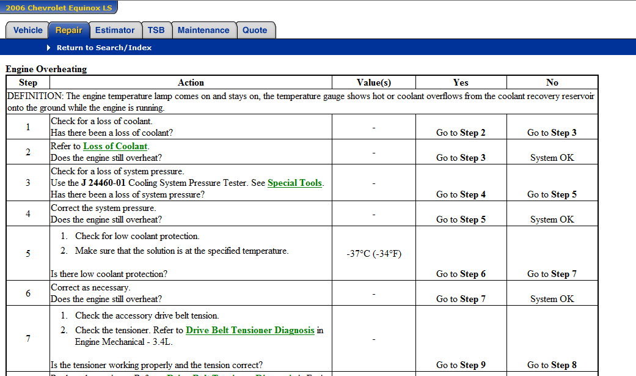Open the Special Tools link

point(294,183)
